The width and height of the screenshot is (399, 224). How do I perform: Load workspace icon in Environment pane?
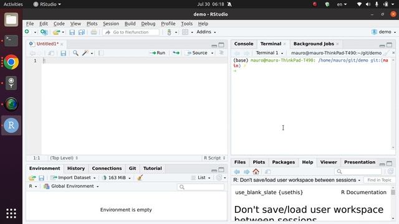pos(32,178)
